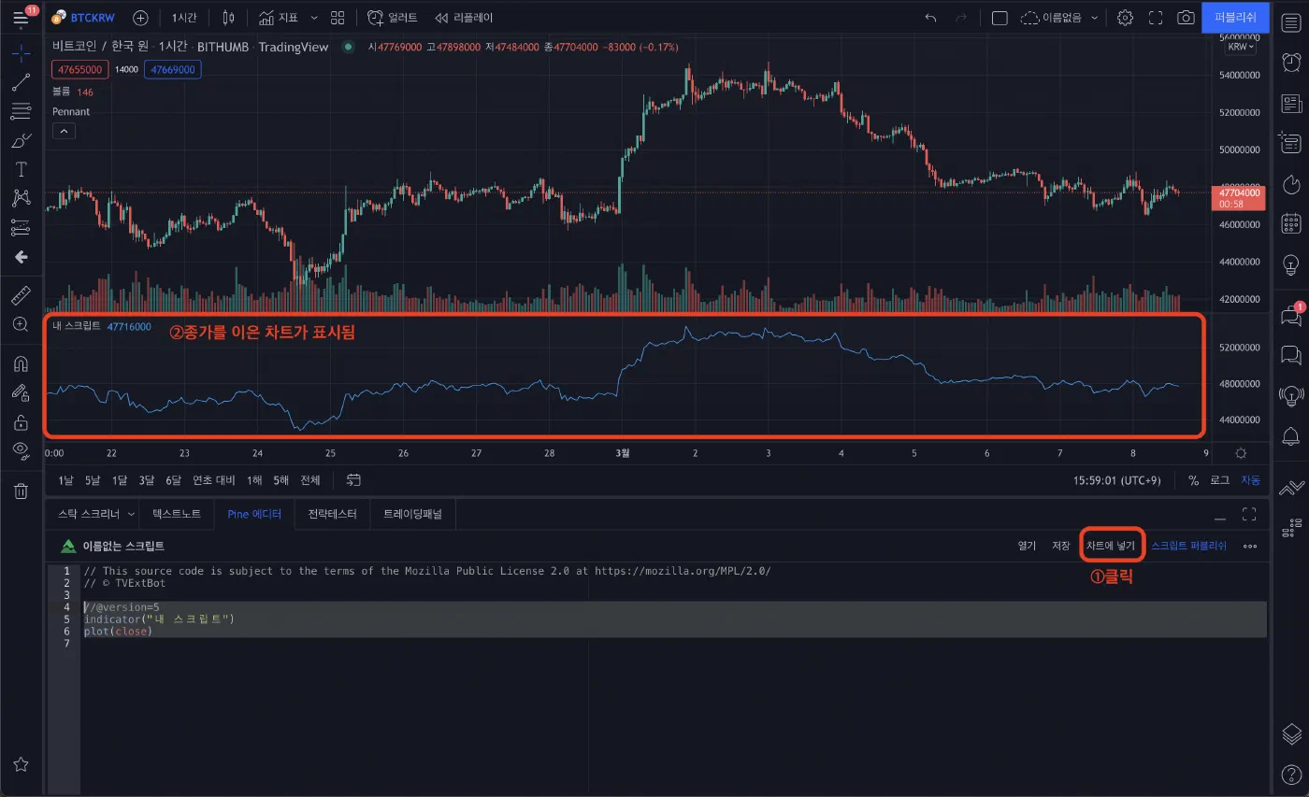
Task: Open the object tree layers panel
Action: [x=1291, y=733]
